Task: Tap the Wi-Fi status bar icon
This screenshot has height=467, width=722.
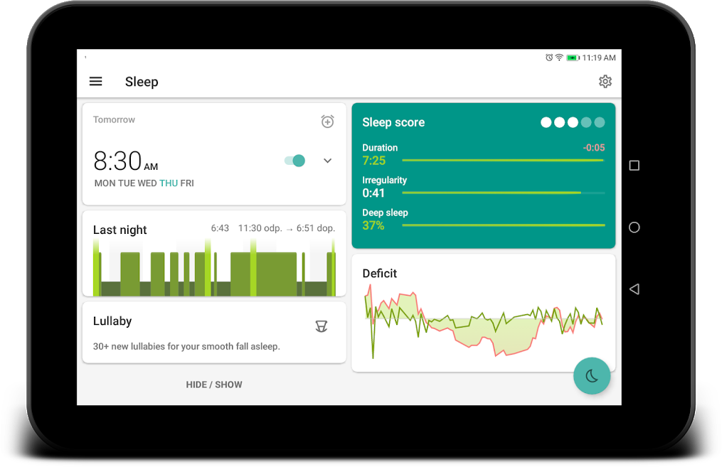Action: [x=559, y=58]
